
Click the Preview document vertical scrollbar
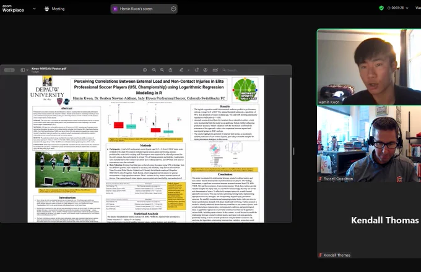click(x=290, y=138)
